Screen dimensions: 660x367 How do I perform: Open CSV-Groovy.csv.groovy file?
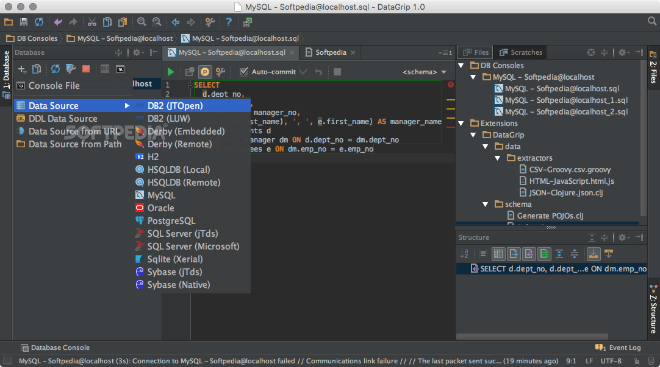[565, 170]
